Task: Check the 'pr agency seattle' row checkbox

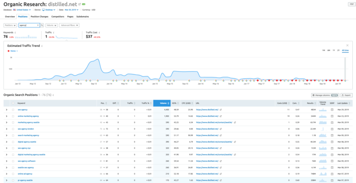Action: tap(13, 180)
